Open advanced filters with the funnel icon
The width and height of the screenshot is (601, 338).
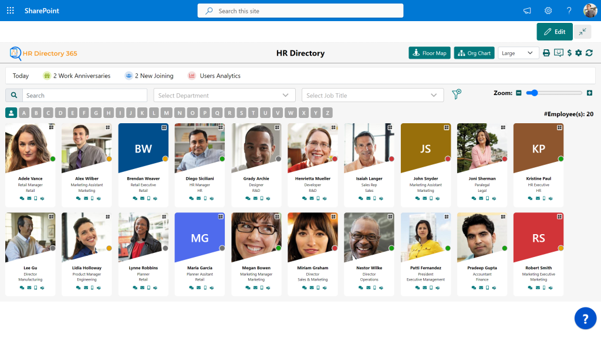pos(457,94)
